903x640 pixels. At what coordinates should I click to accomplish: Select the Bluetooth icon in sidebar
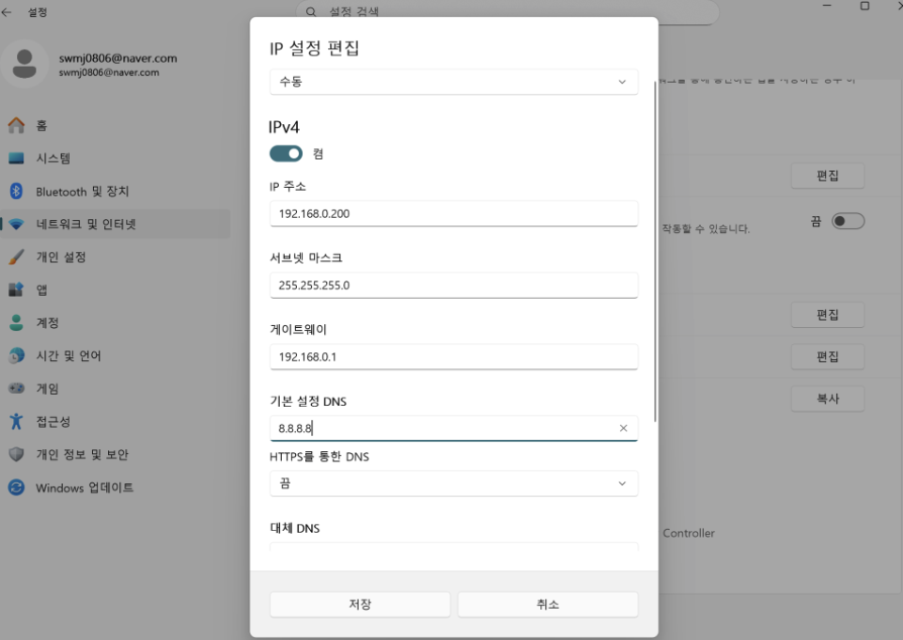16,192
